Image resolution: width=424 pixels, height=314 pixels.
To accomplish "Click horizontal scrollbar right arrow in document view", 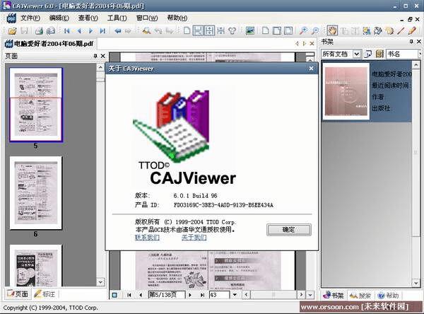I will pyautogui.click(x=301, y=294).
